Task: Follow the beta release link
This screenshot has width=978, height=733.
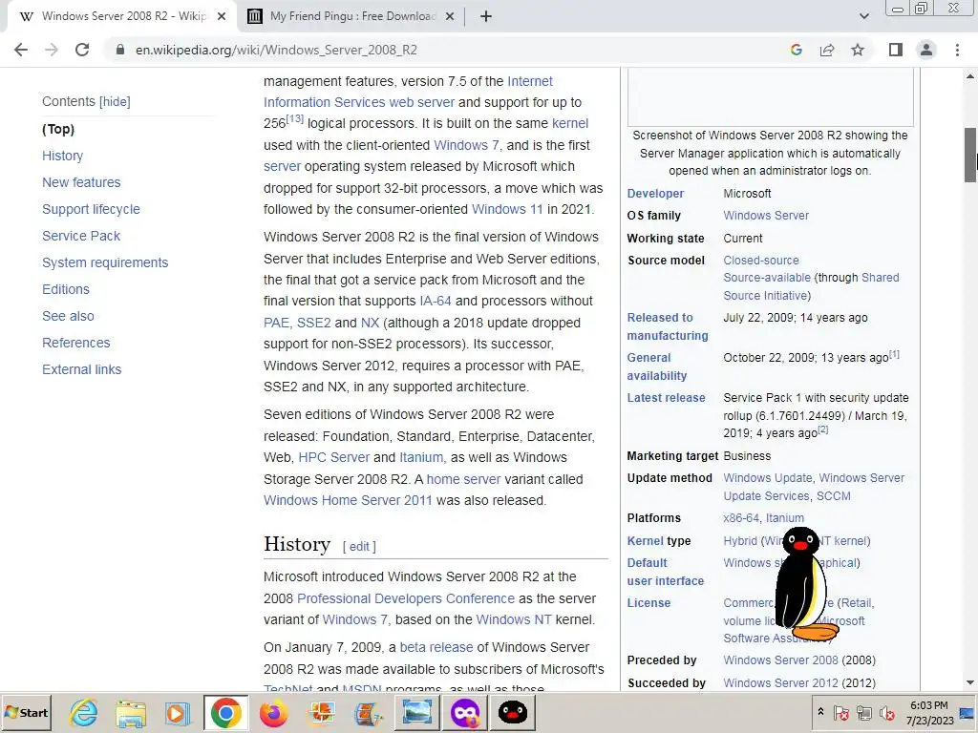Action: tap(436, 648)
